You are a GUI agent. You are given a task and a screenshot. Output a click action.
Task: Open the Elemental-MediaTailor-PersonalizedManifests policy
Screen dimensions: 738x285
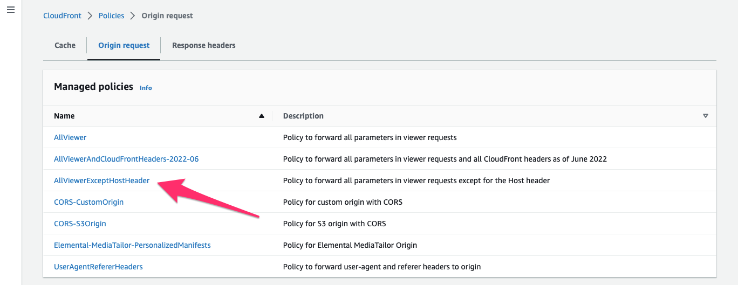pos(132,245)
